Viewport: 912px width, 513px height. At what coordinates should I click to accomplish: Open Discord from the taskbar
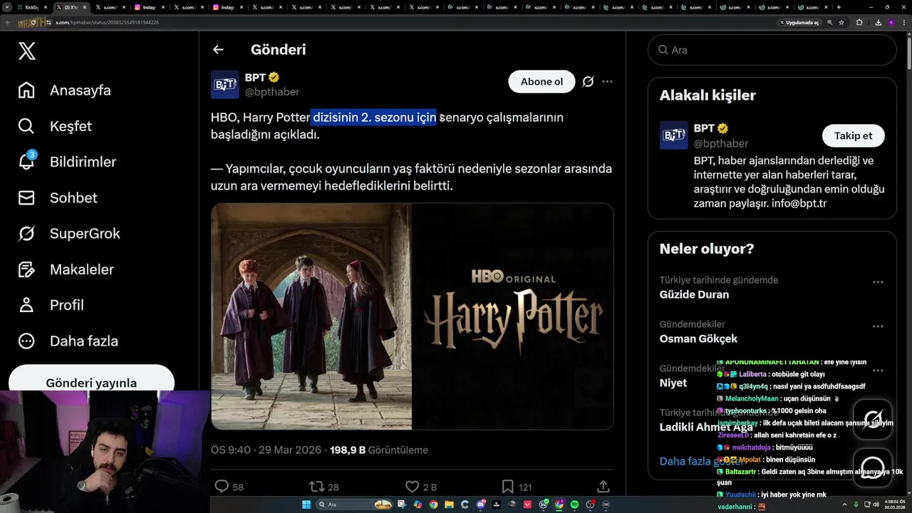click(x=481, y=504)
